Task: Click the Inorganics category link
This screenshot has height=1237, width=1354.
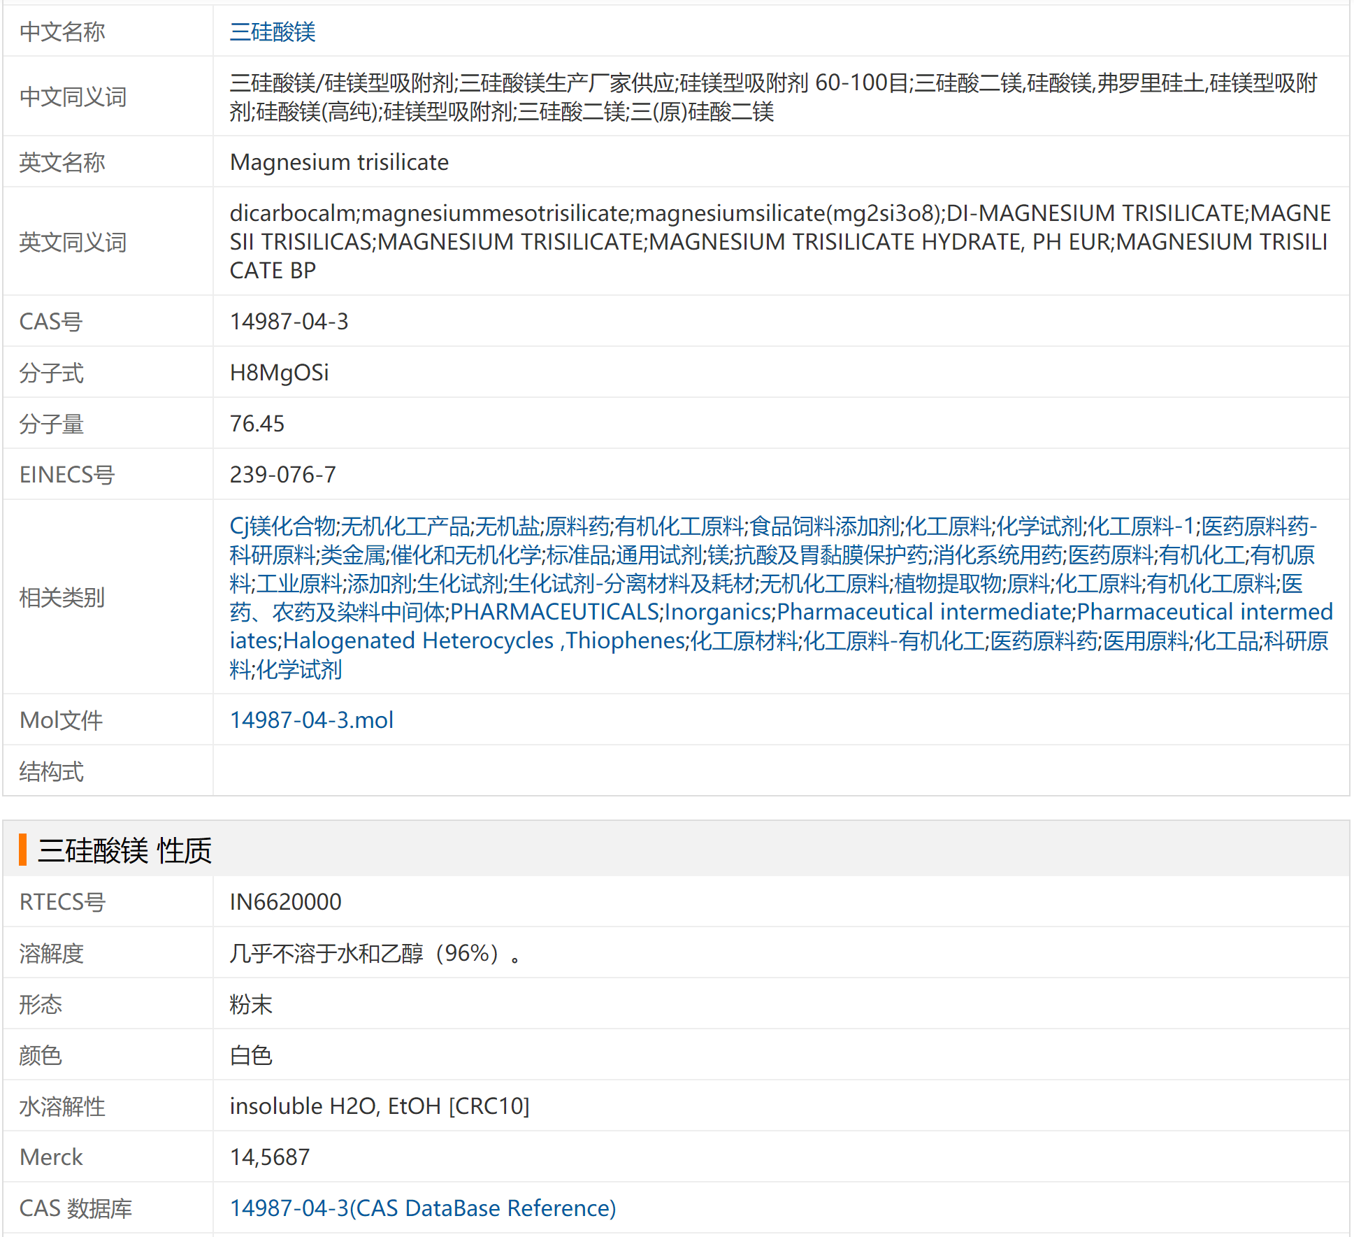Action: [718, 612]
